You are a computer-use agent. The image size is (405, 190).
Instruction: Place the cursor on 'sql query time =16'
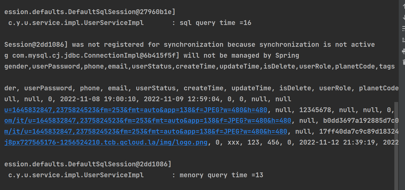tap(215, 23)
